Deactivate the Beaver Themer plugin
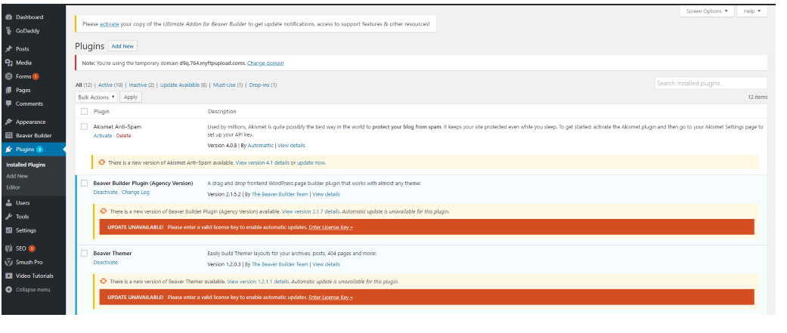The height and width of the screenshot is (333, 787). pyautogui.click(x=105, y=262)
